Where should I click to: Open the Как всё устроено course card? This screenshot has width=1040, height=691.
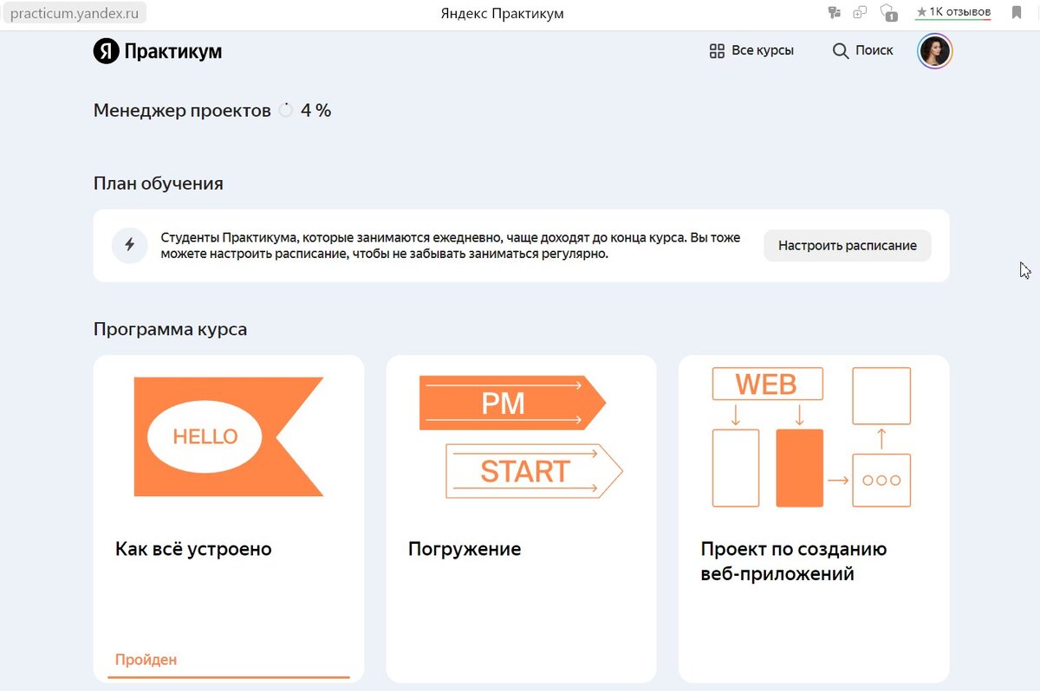point(229,519)
